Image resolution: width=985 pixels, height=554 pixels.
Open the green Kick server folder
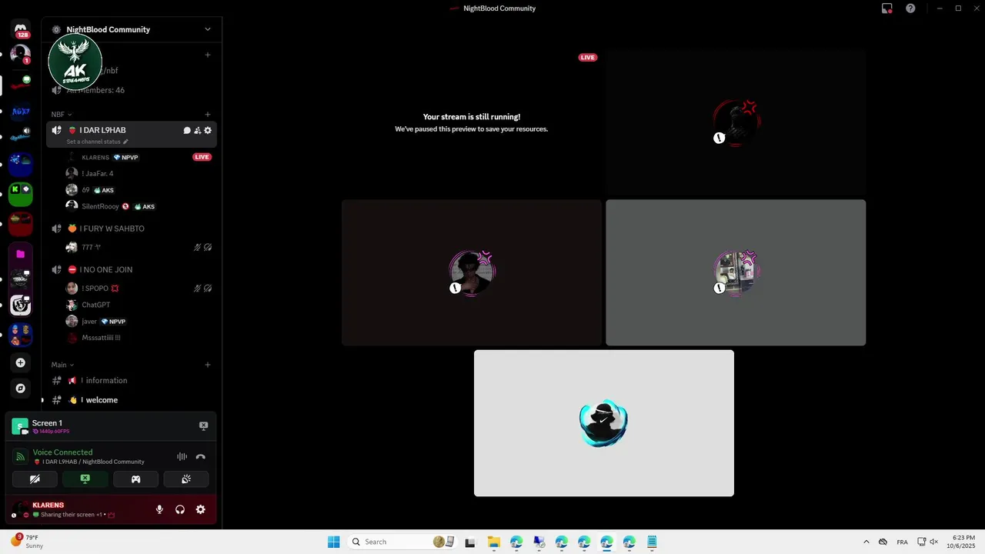coord(21,194)
